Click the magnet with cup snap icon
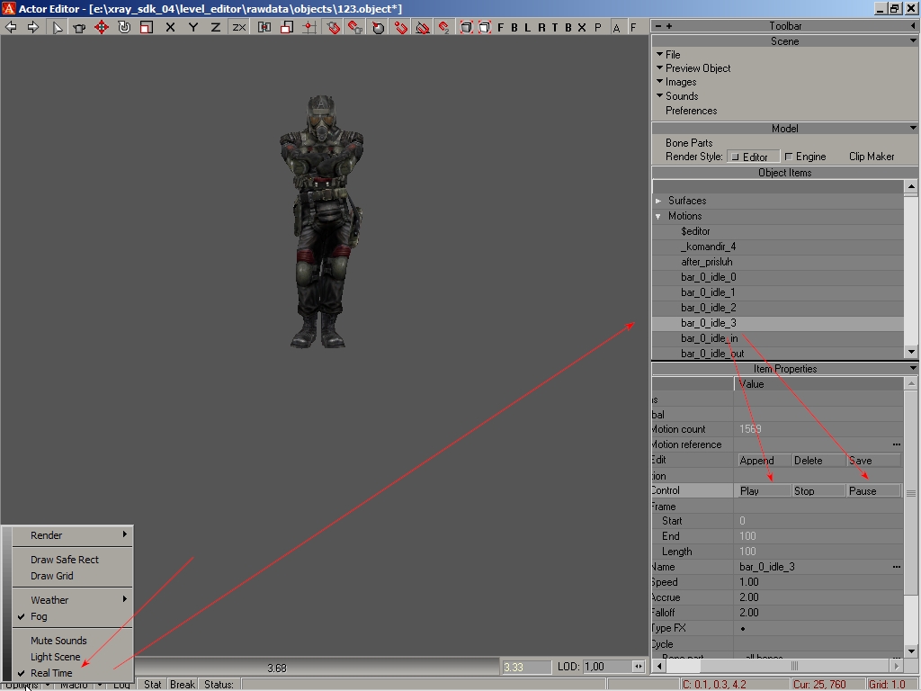 click(354, 27)
